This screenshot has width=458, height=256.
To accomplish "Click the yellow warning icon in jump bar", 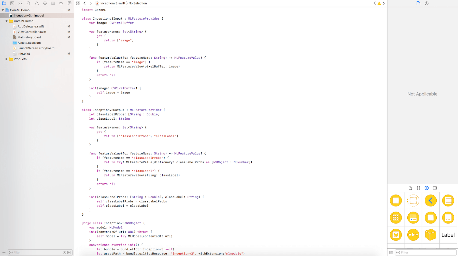I will tap(379, 3).
